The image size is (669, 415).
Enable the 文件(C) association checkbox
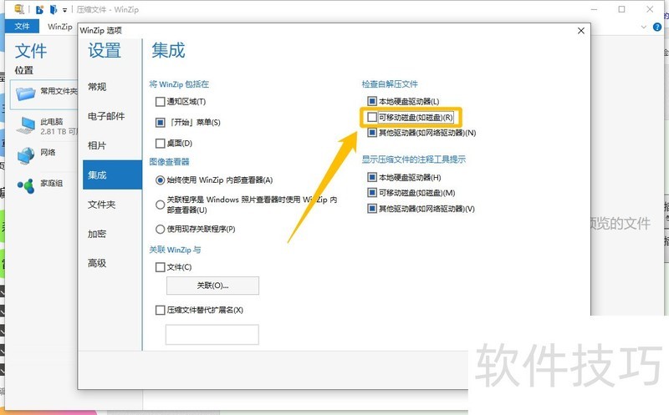pyautogui.click(x=160, y=267)
